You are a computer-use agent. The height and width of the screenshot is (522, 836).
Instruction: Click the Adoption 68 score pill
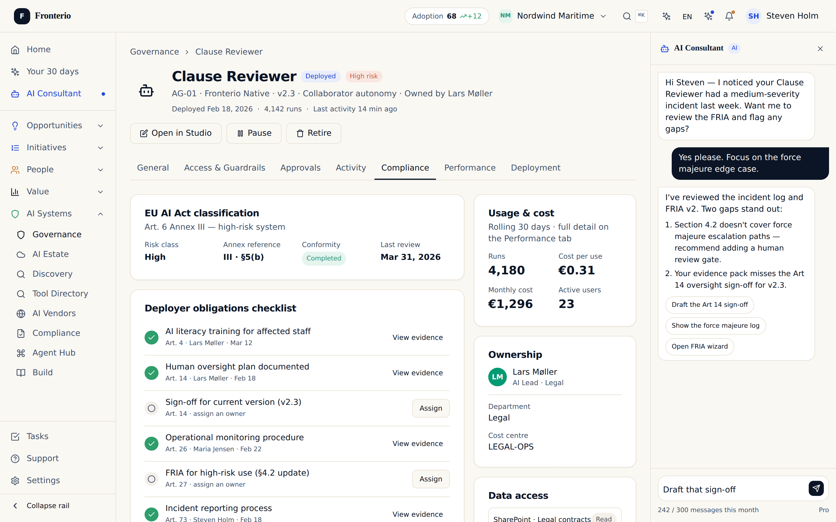[x=447, y=16]
